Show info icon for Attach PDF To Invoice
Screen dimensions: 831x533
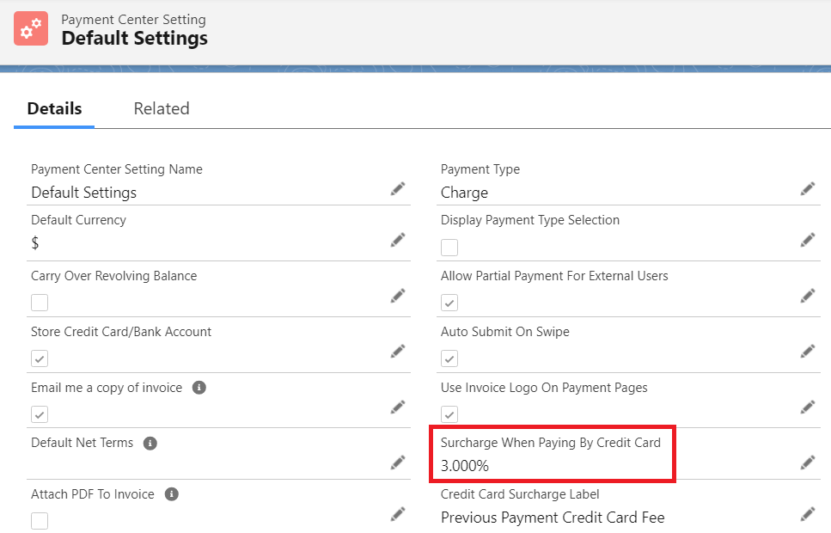[171, 494]
